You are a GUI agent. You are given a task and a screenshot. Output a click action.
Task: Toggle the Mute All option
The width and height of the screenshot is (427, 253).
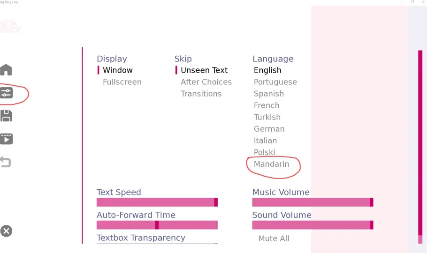coord(274,238)
